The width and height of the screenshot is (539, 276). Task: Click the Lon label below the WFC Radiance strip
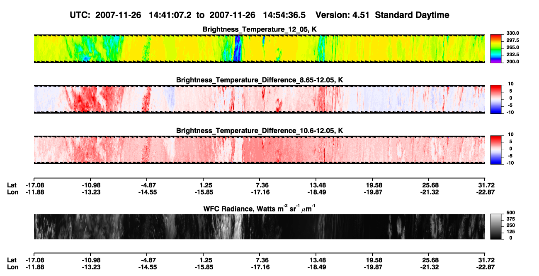[12, 267]
